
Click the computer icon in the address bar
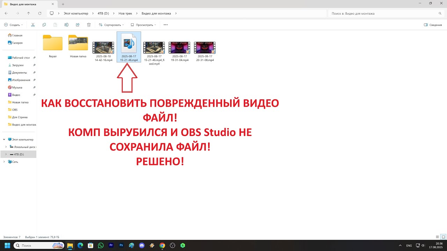pos(52,13)
